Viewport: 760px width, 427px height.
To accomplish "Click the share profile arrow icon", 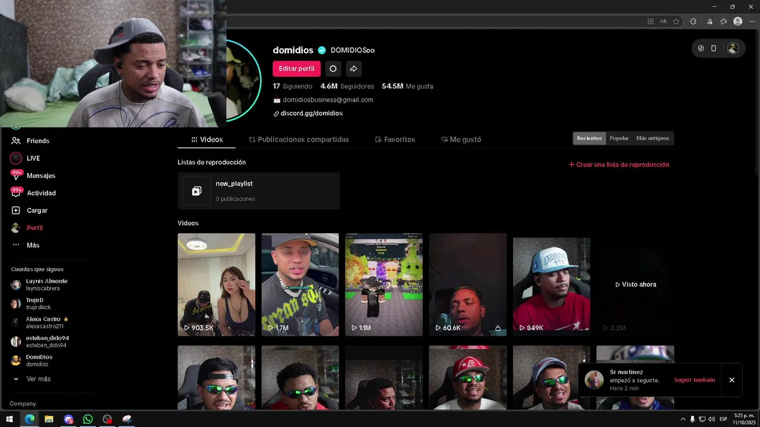I will click(x=353, y=69).
